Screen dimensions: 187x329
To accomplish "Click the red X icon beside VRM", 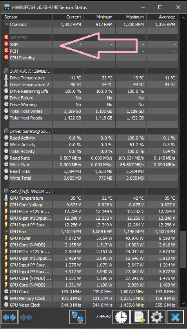I will (7, 44).
